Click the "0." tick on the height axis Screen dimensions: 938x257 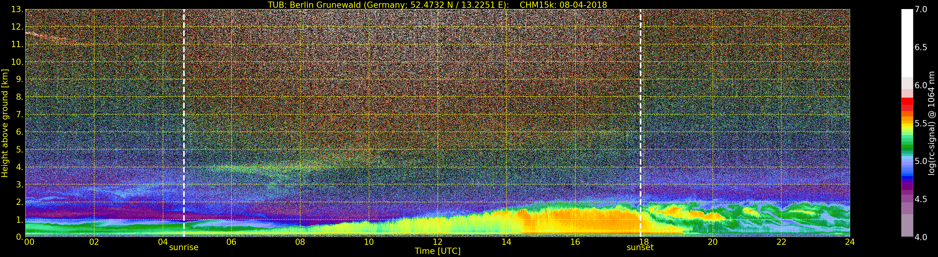tap(19, 237)
